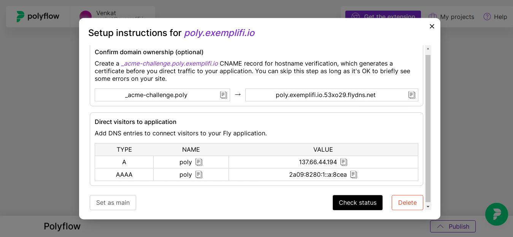The image size is (513, 237).
Task: Click the NAME column header
Action: click(x=191, y=149)
